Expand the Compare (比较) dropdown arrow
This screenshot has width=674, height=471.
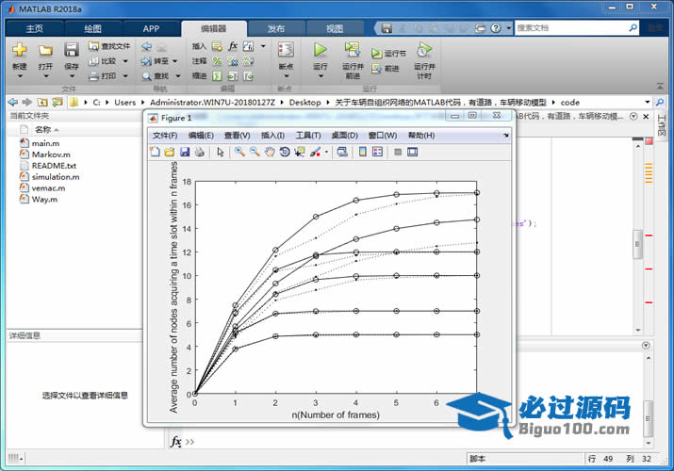pyautogui.click(x=125, y=61)
